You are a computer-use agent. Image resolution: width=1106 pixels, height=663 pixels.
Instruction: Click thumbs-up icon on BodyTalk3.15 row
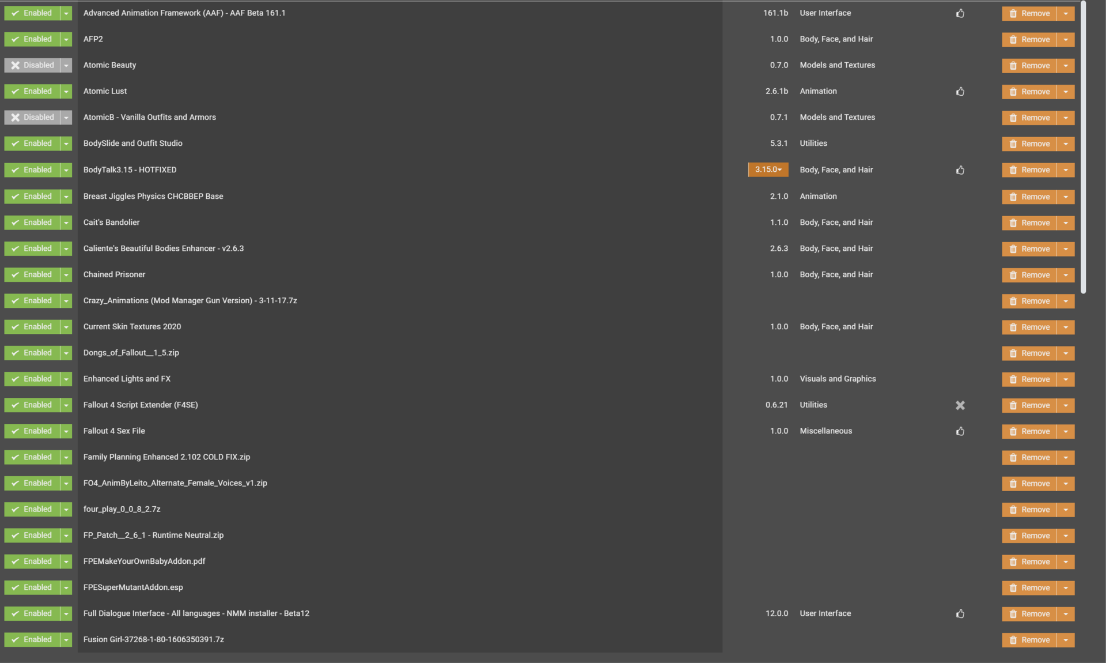coord(960,170)
